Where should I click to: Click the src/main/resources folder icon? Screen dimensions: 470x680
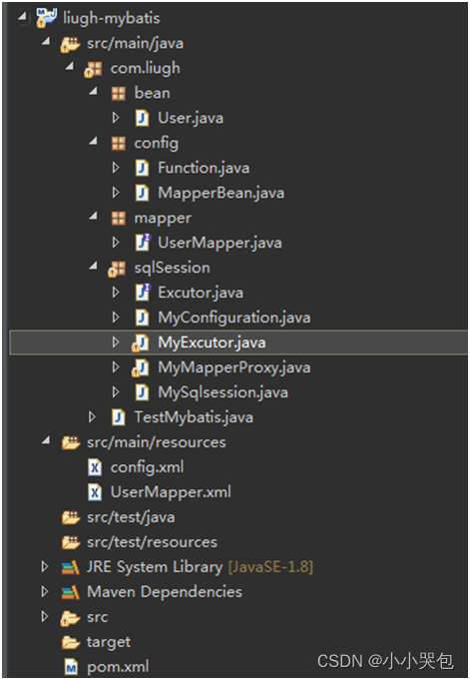pyautogui.click(x=71, y=442)
